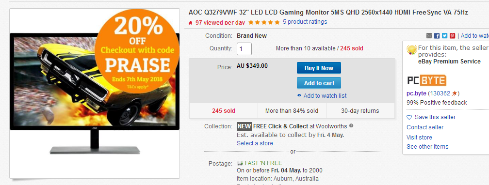Open the pc.byte seller profile link
Image resolution: width=489 pixels, height=185 pixels.
click(x=417, y=93)
